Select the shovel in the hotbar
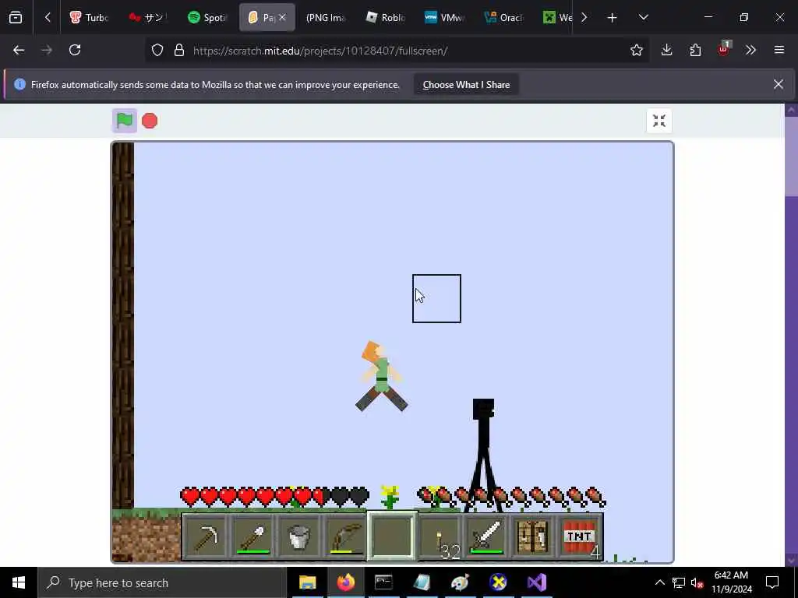 tap(252, 536)
